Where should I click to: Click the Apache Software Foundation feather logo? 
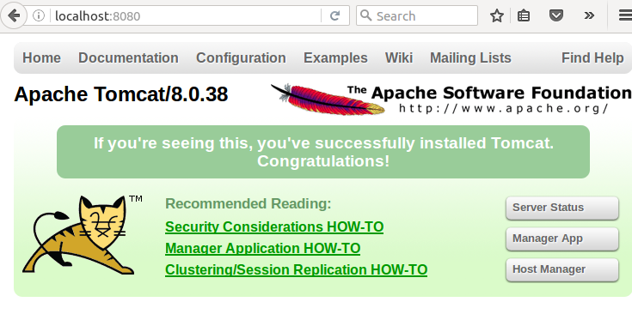451,99
